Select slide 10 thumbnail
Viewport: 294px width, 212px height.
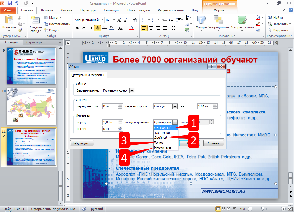click(31, 103)
